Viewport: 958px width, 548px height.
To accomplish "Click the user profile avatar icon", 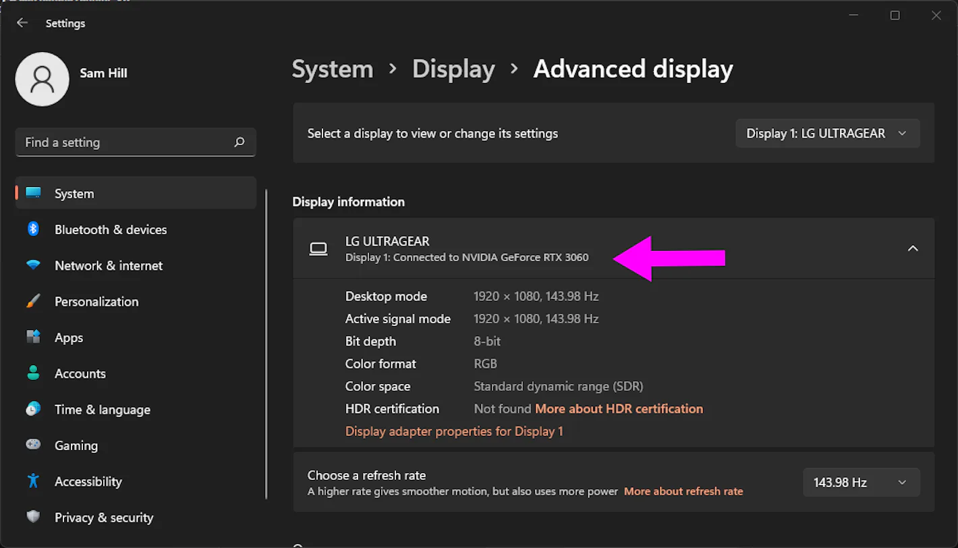I will pyautogui.click(x=42, y=79).
